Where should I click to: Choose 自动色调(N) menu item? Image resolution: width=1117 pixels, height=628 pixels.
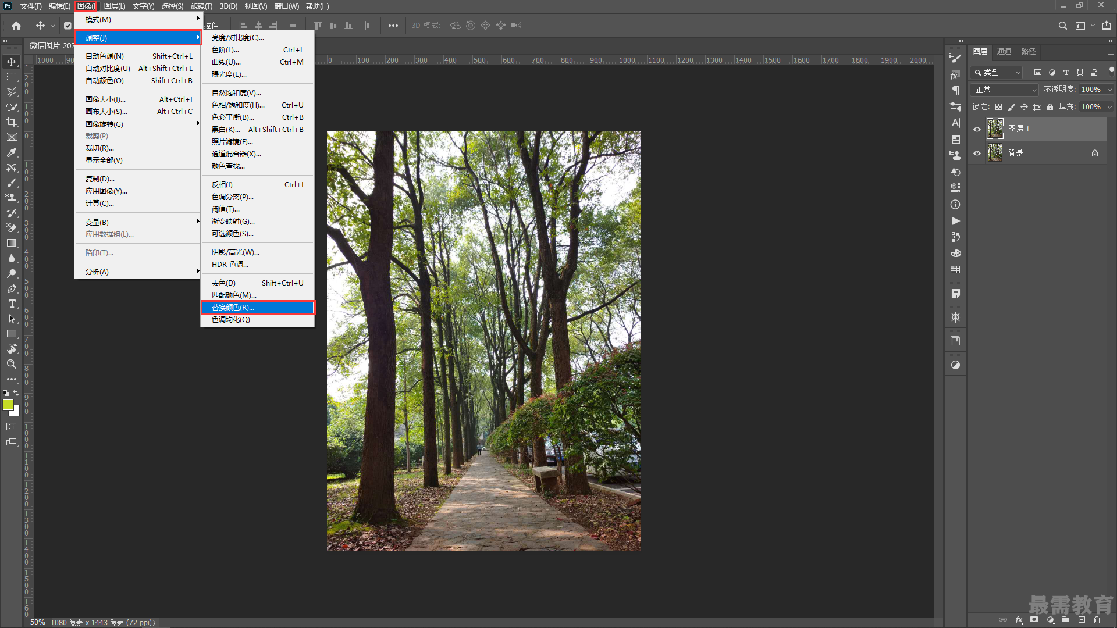(x=138, y=56)
